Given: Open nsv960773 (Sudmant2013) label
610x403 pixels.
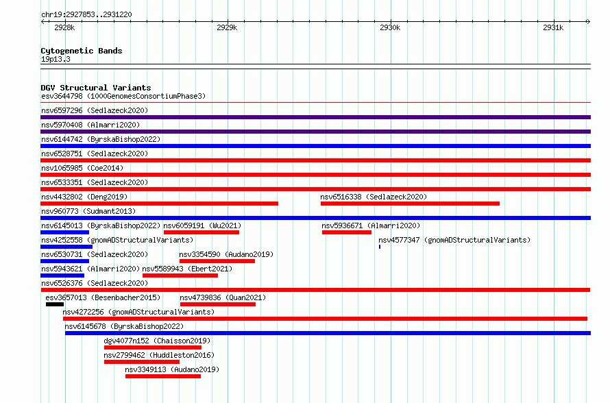Looking at the screenshot, I should 88,211.
